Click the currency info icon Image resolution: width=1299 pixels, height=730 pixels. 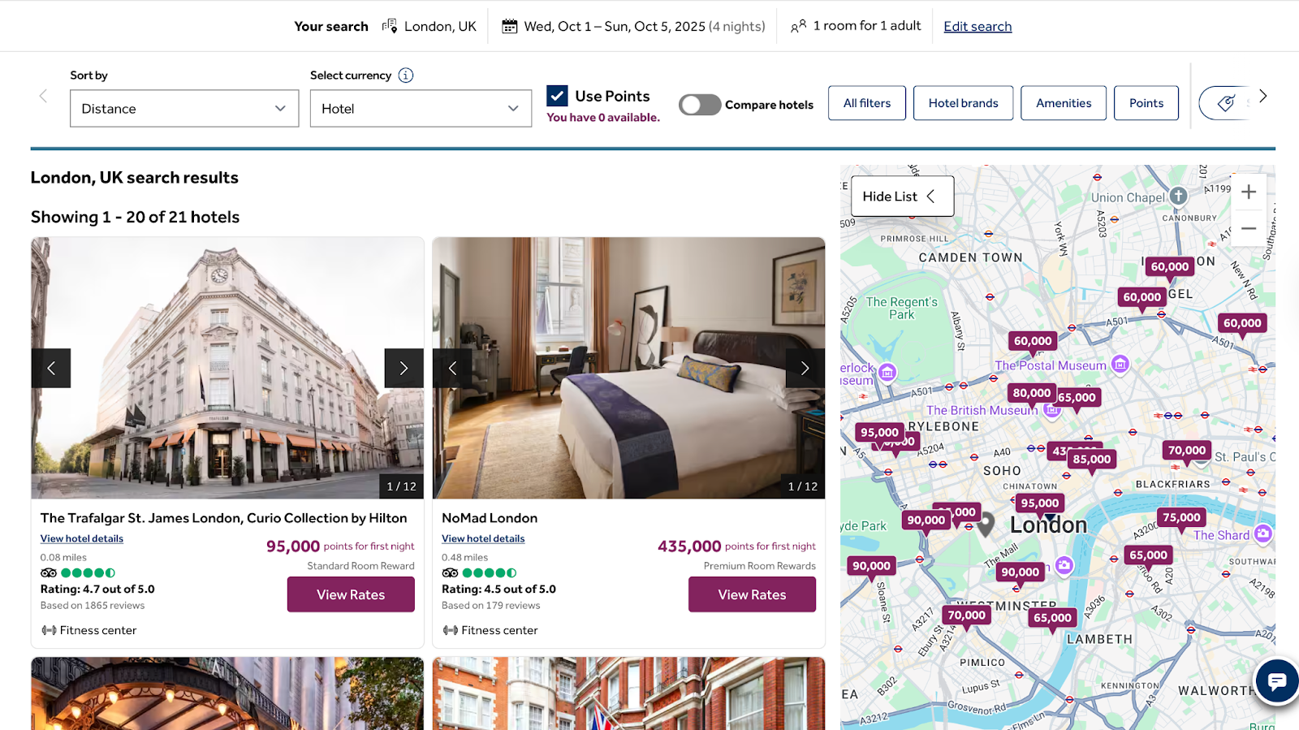pyautogui.click(x=406, y=76)
